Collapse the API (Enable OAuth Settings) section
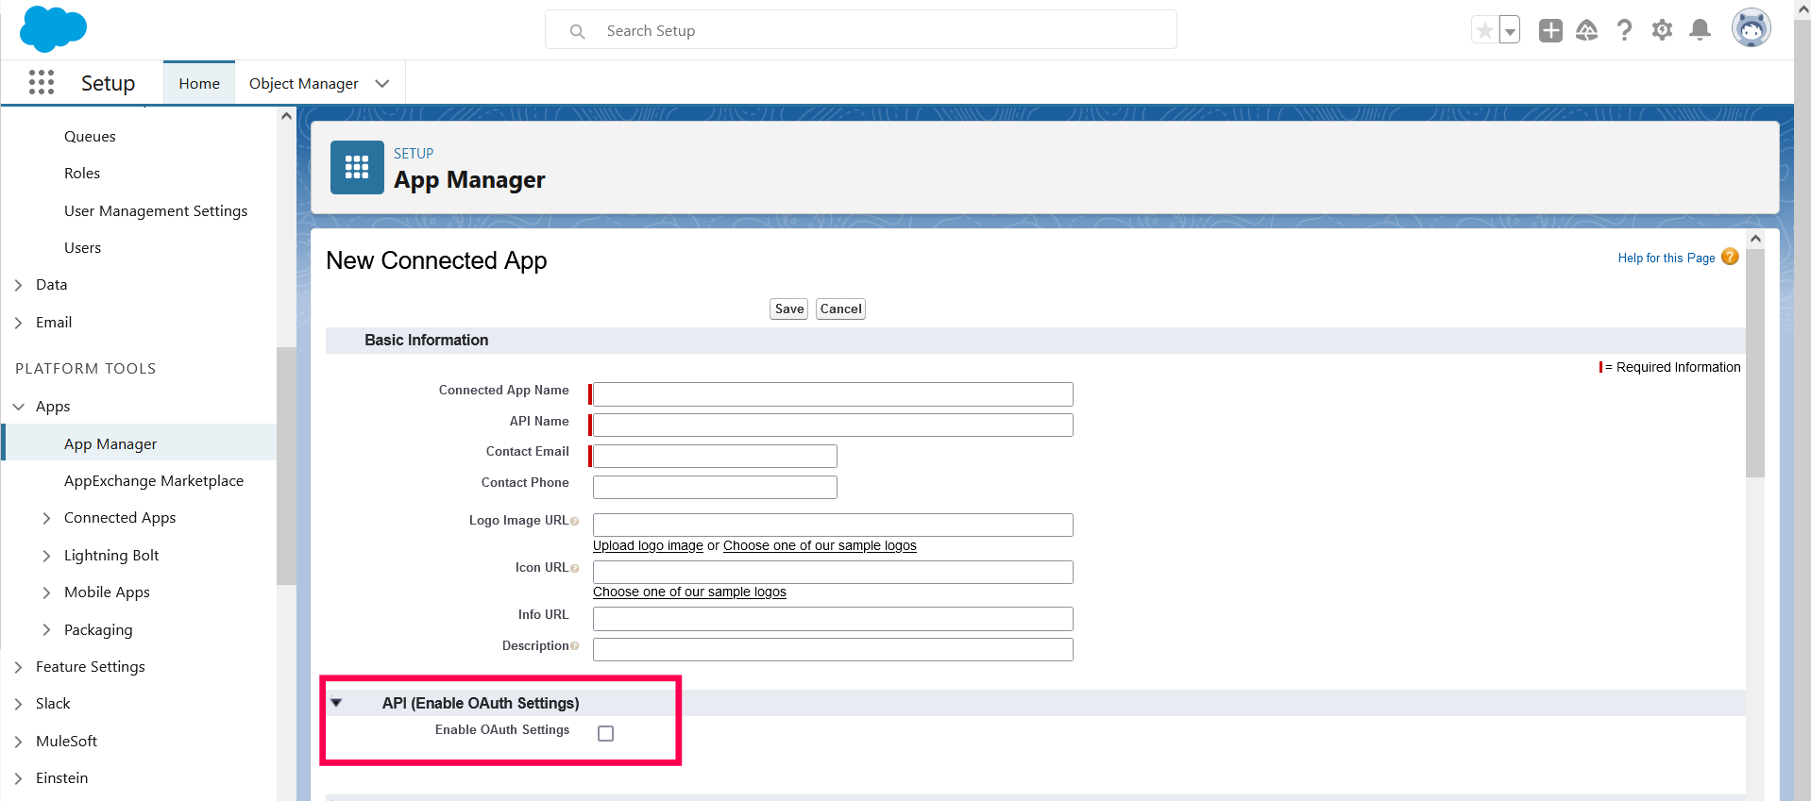 pyautogui.click(x=336, y=703)
